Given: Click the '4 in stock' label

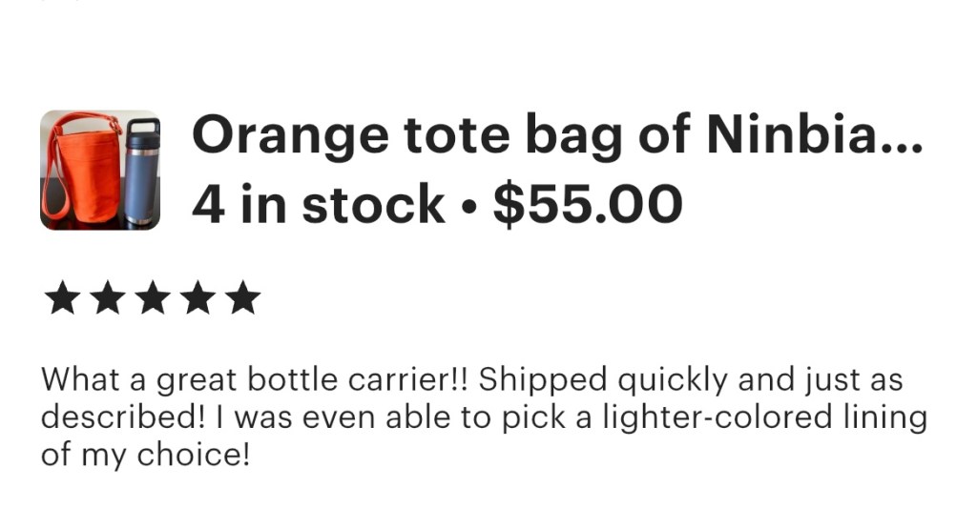Looking at the screenshot, I should coord(318,204).
